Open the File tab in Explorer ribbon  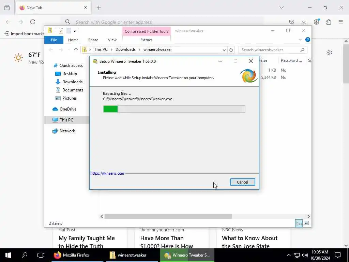(54, 40)
